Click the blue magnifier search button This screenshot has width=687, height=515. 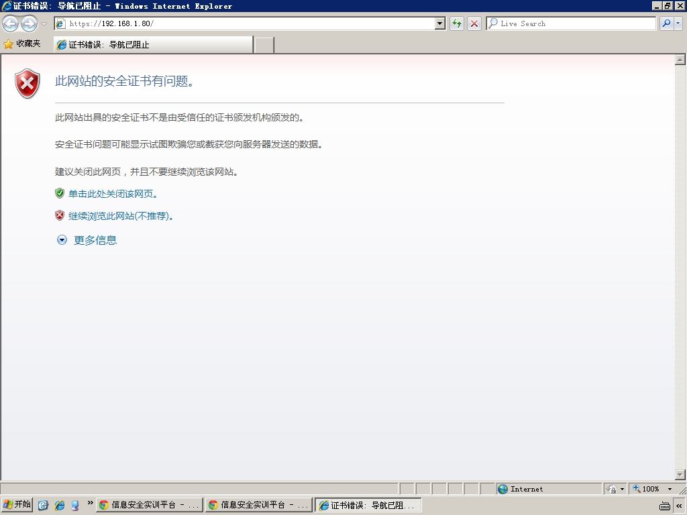coord(666,23)
